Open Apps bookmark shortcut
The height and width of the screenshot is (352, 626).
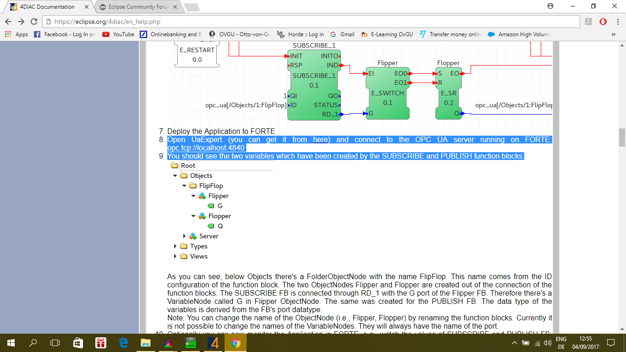click(16, 34)
